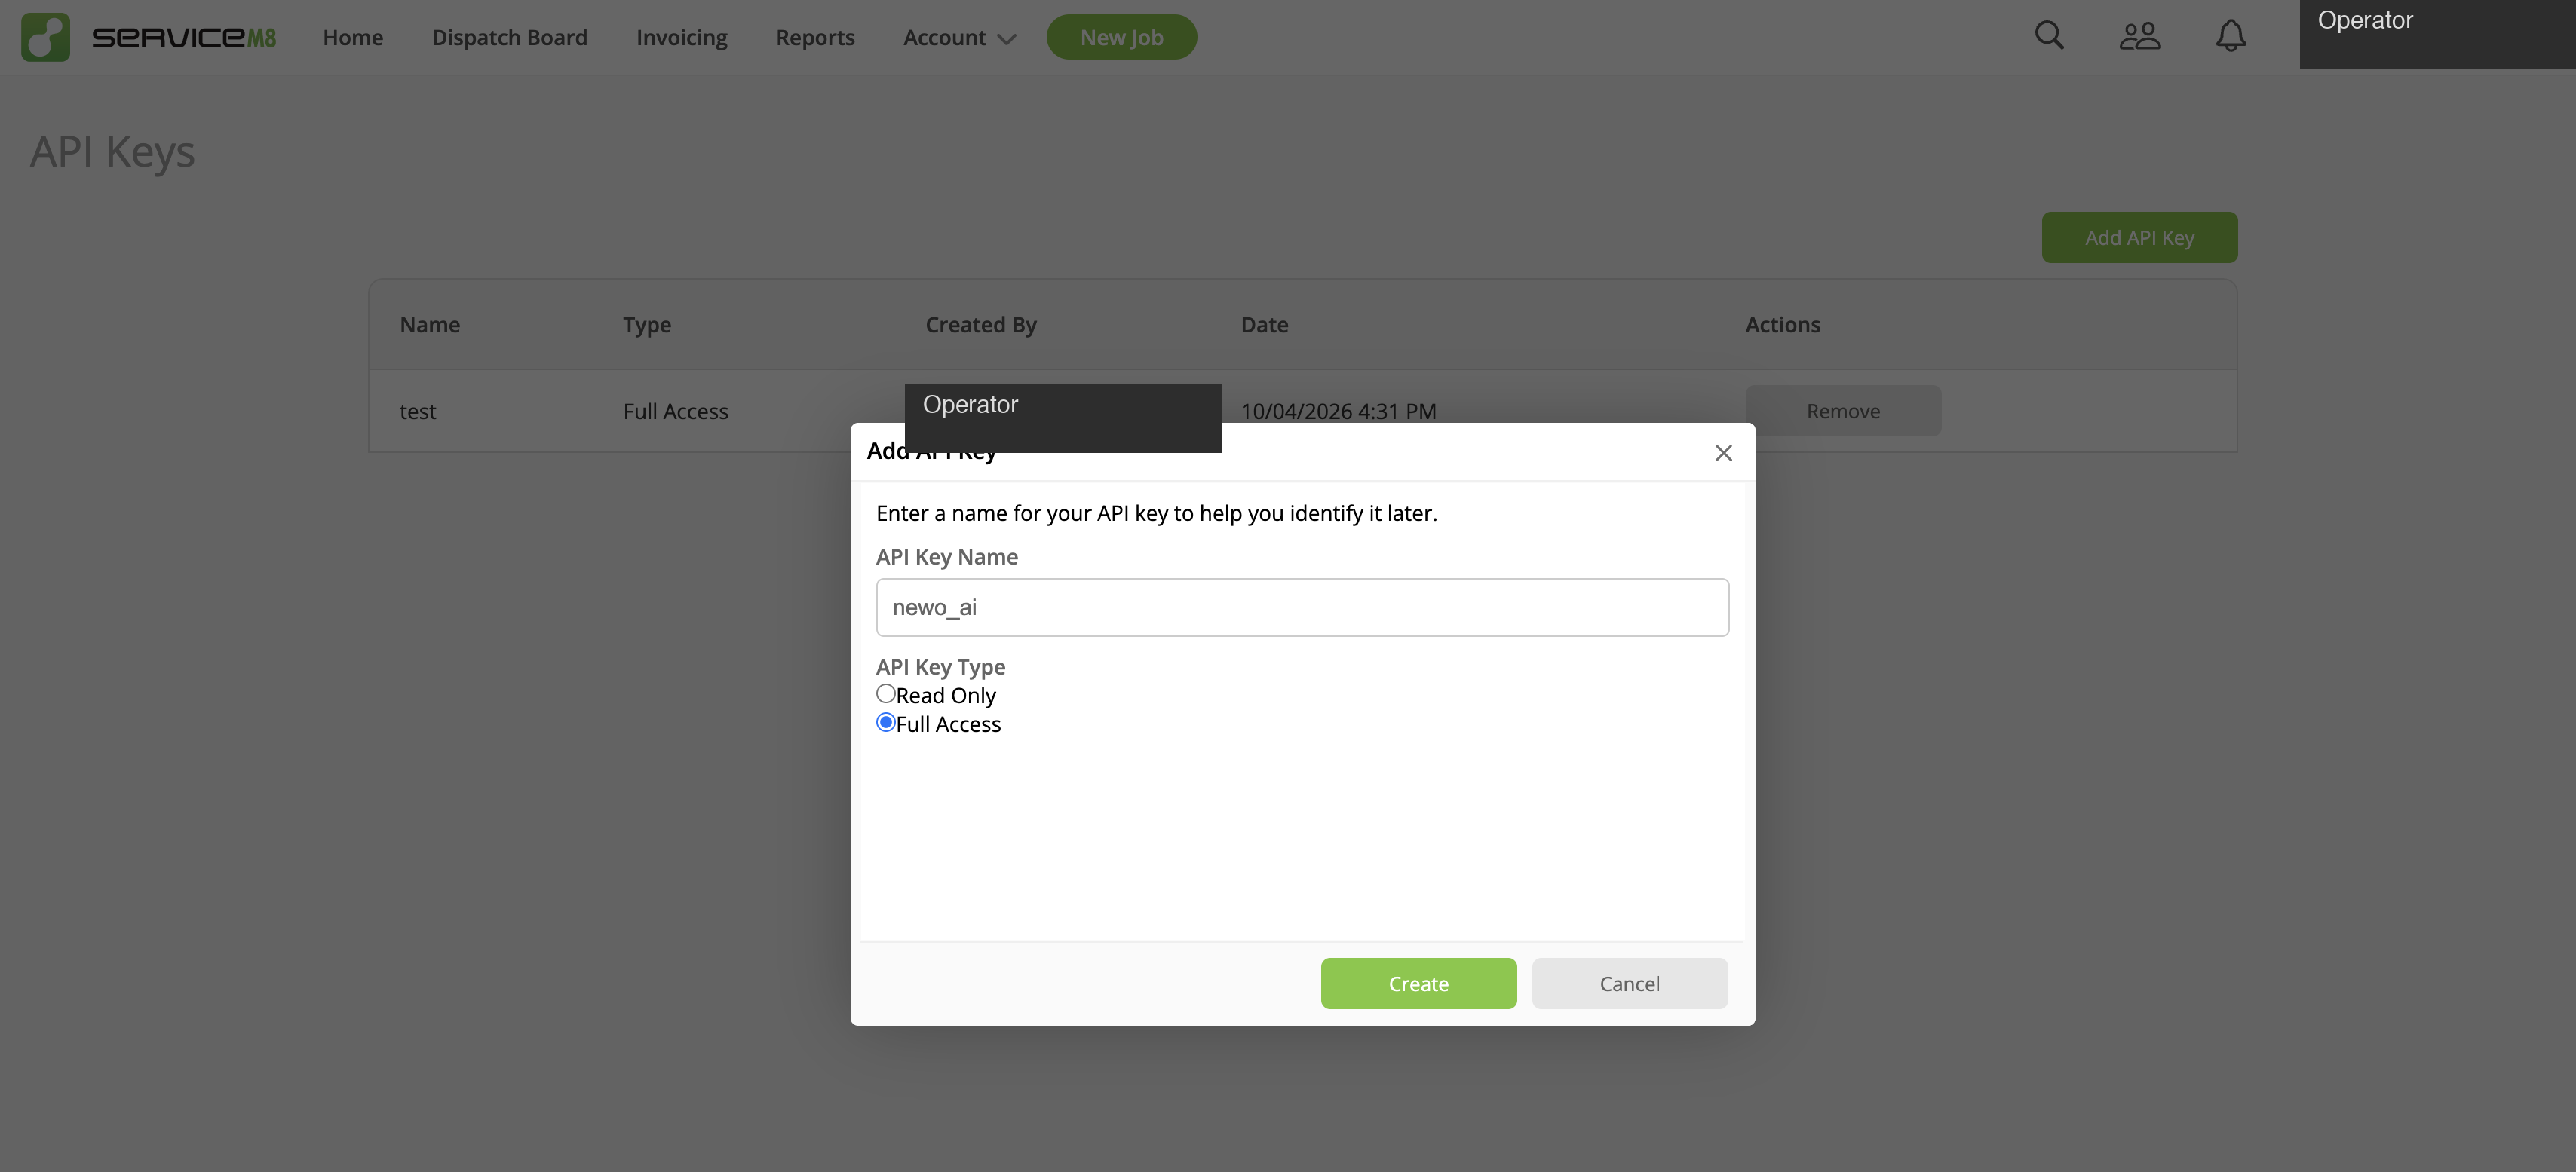
Task: Open the search magnifier icon
Action: [x=2049, y=36]
